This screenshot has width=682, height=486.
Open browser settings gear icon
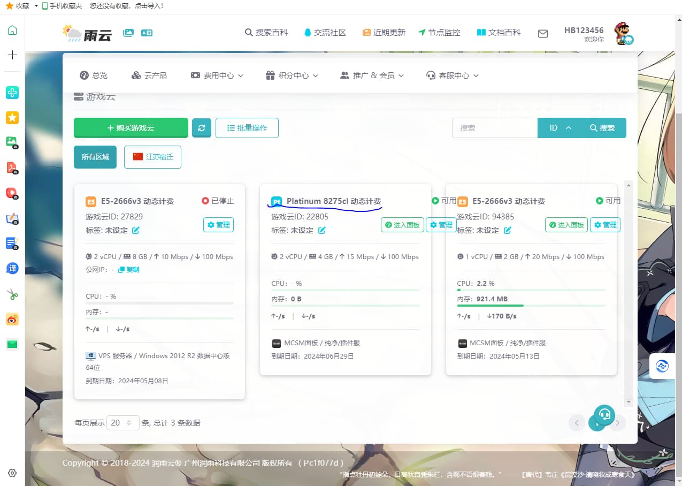[x=12, y=473]
